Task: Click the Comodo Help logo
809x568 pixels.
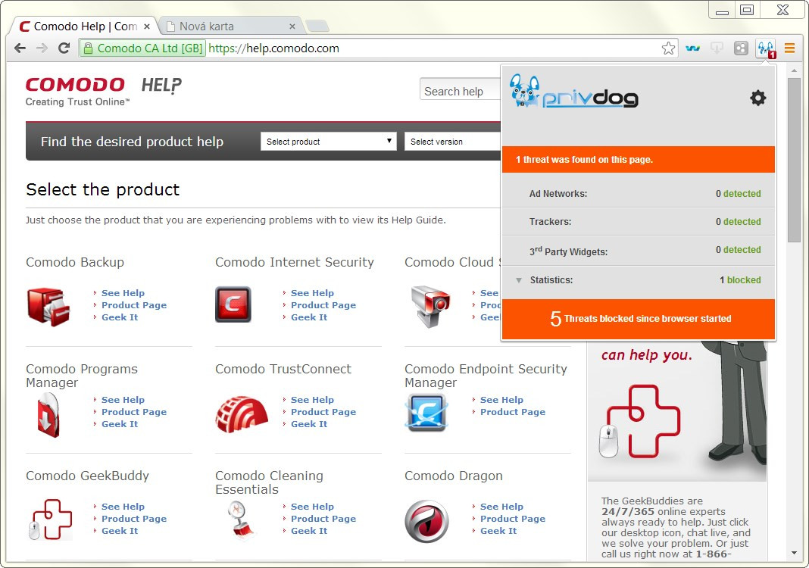Action: click(104, 92)
